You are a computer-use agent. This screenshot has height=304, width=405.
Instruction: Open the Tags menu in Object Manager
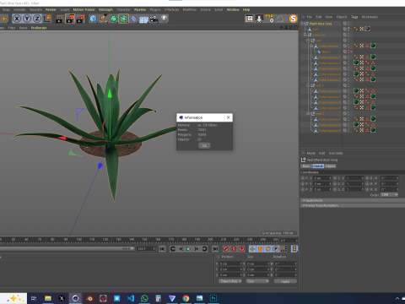(354, 17)
